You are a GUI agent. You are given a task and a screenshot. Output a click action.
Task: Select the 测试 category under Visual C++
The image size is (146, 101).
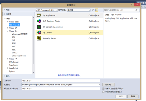(x=14, y=49)
